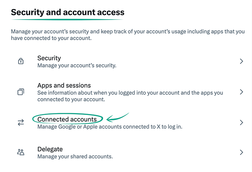Go to Connected accounts

pyautogui.click(x=67, y=119)
